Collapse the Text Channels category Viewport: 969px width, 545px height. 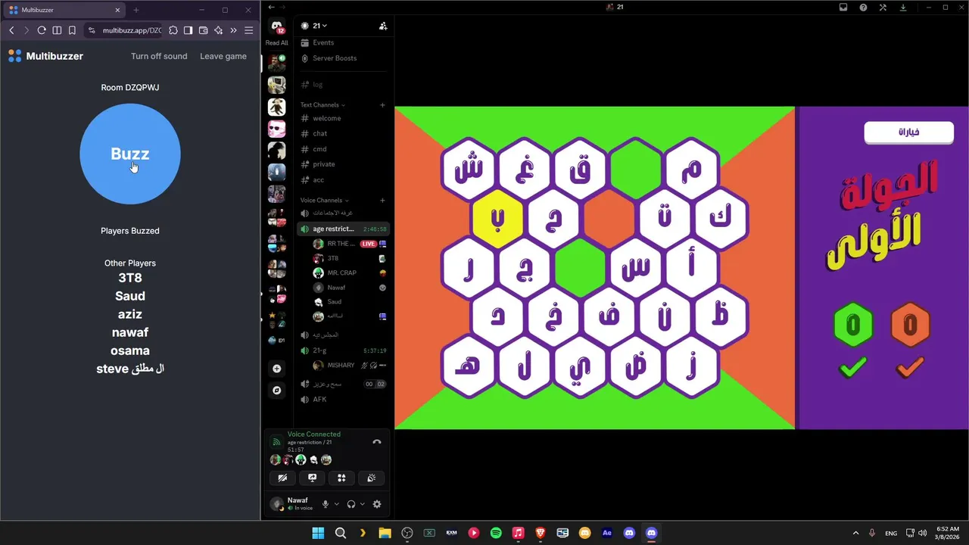[x=322, y=105]
